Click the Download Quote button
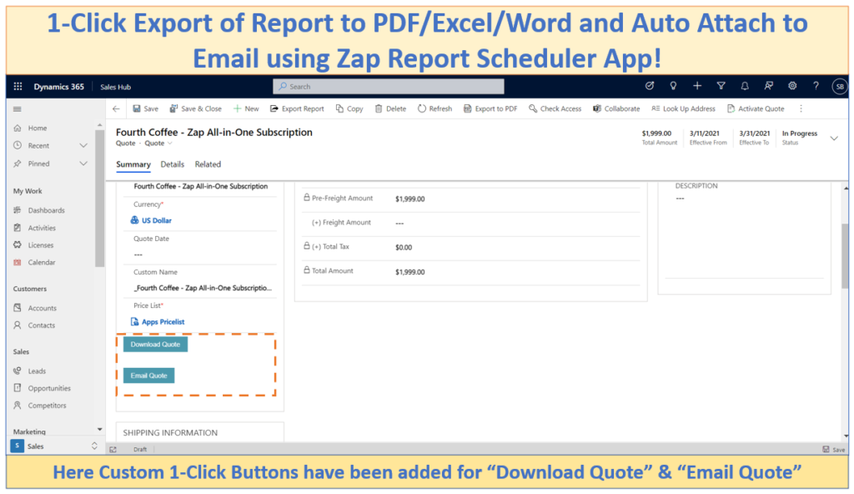 [155, 344]
